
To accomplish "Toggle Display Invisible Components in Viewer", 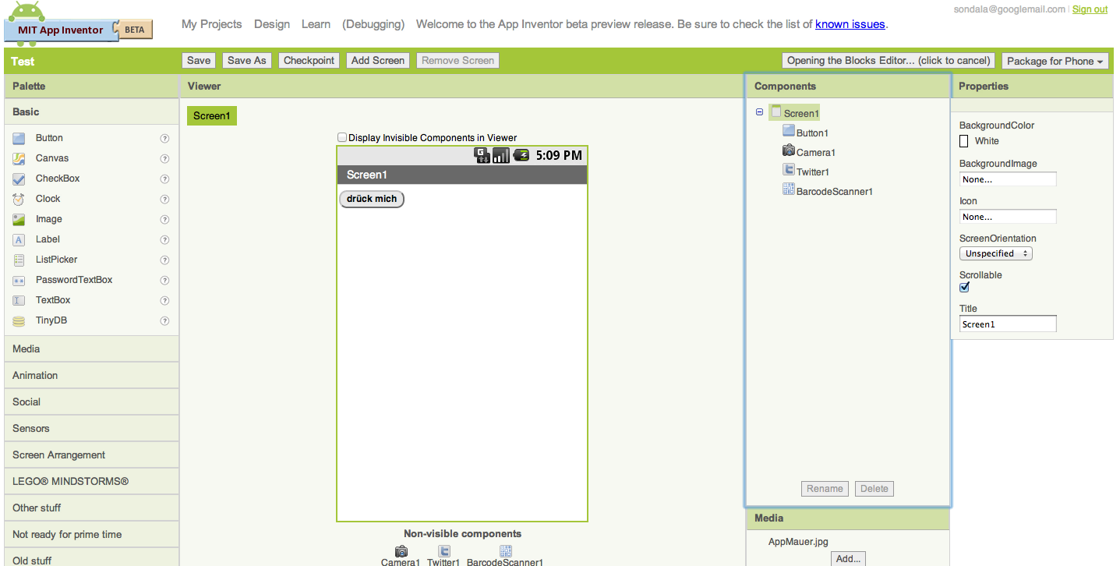I will [342, 137].
